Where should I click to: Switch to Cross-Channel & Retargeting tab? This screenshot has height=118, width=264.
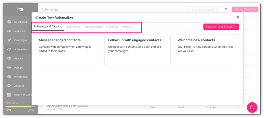(101, 27)
